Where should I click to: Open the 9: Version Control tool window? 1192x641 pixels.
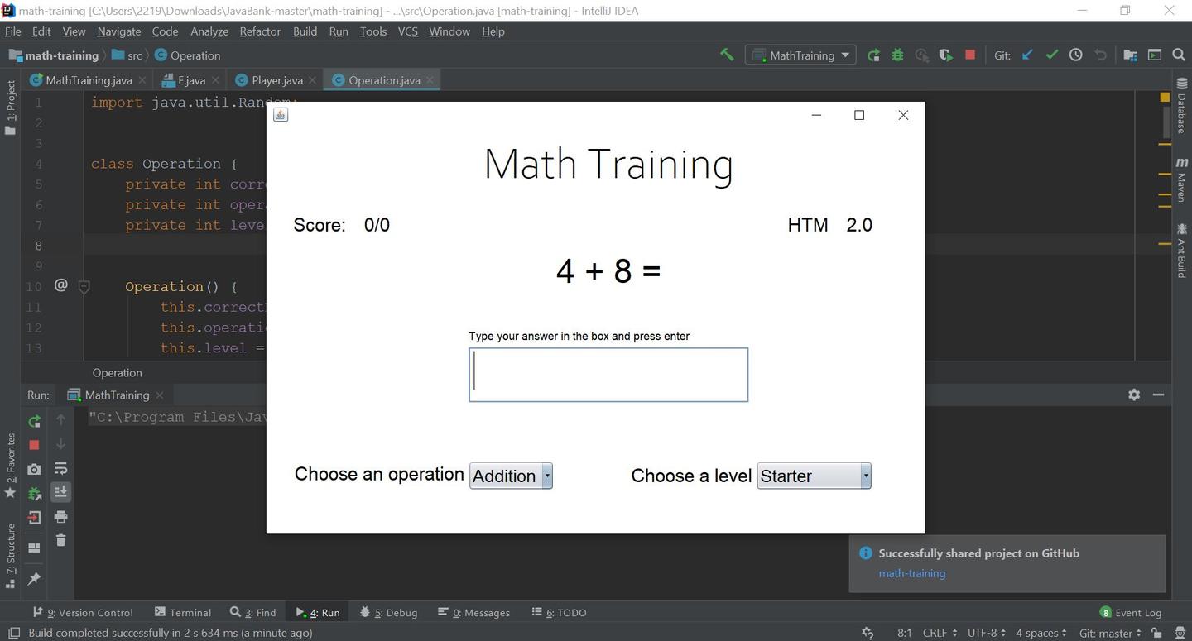pos(83,613)
